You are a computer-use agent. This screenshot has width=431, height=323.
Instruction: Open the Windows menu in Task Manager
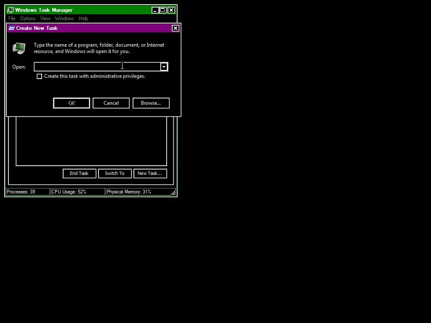(64, 19)
